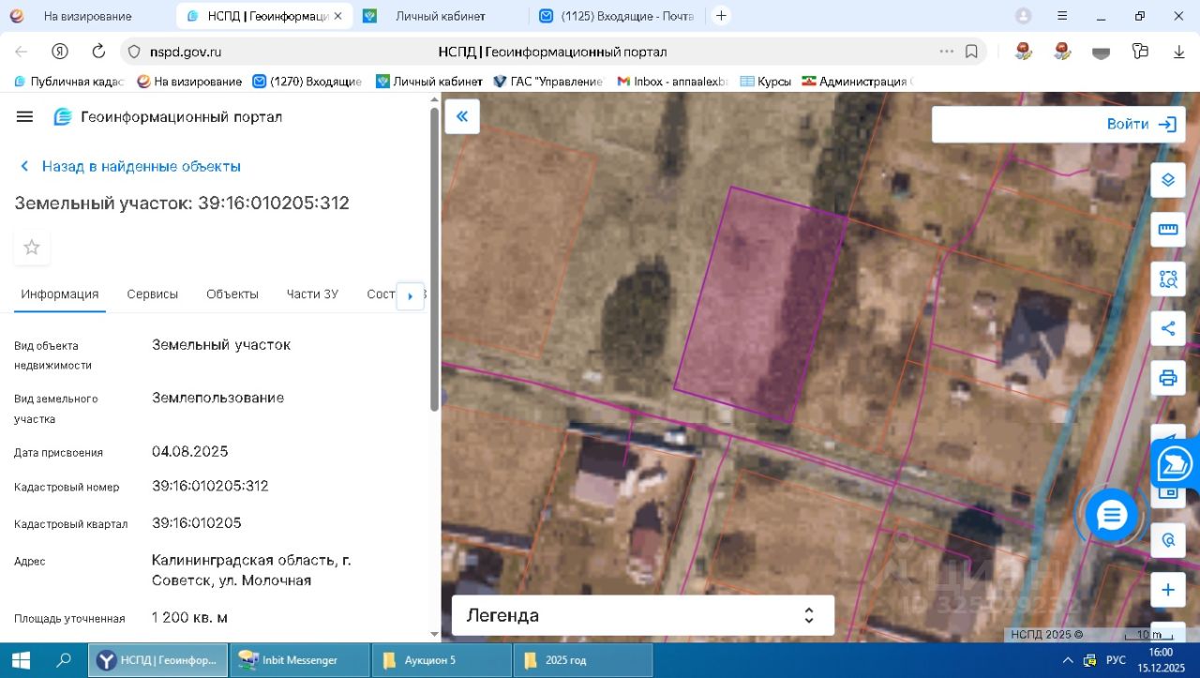Screen dimensions: 1200x678
Task: Click the date value 04.08.2025
Action: 190,451
